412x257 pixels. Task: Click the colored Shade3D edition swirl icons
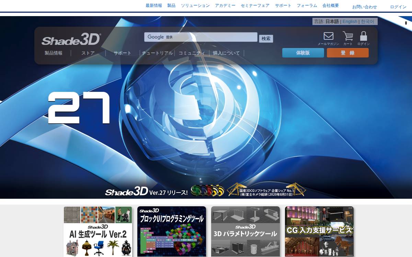207,191
